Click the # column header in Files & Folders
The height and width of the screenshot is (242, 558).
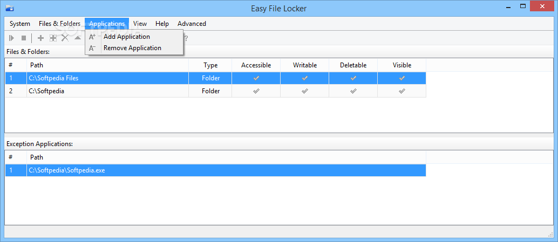[x=16, y=65]
